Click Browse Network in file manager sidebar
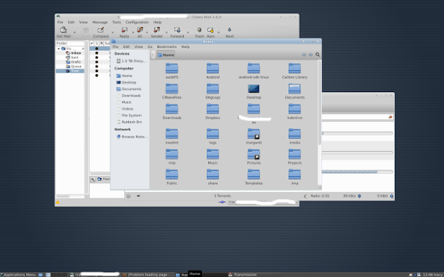 (132, 136)
